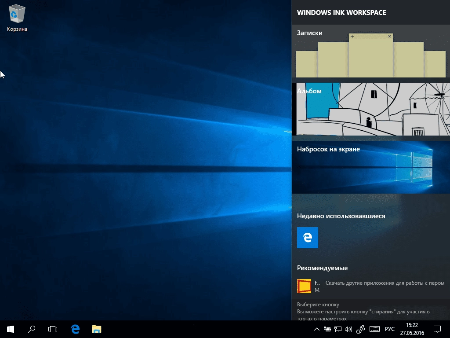Launch Edge from the taskbar

point(75,329)
